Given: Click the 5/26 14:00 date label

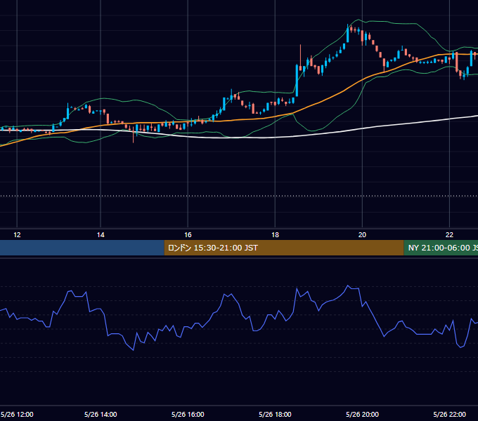Looking at the screenshot, I should point(101,414).
